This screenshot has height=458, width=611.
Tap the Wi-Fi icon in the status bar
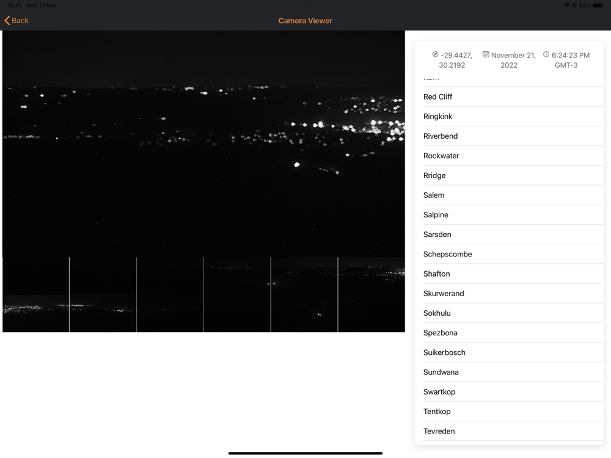(x=566, y=5)
